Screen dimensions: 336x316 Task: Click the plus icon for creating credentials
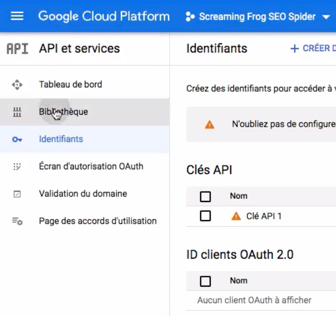(295, 48)
